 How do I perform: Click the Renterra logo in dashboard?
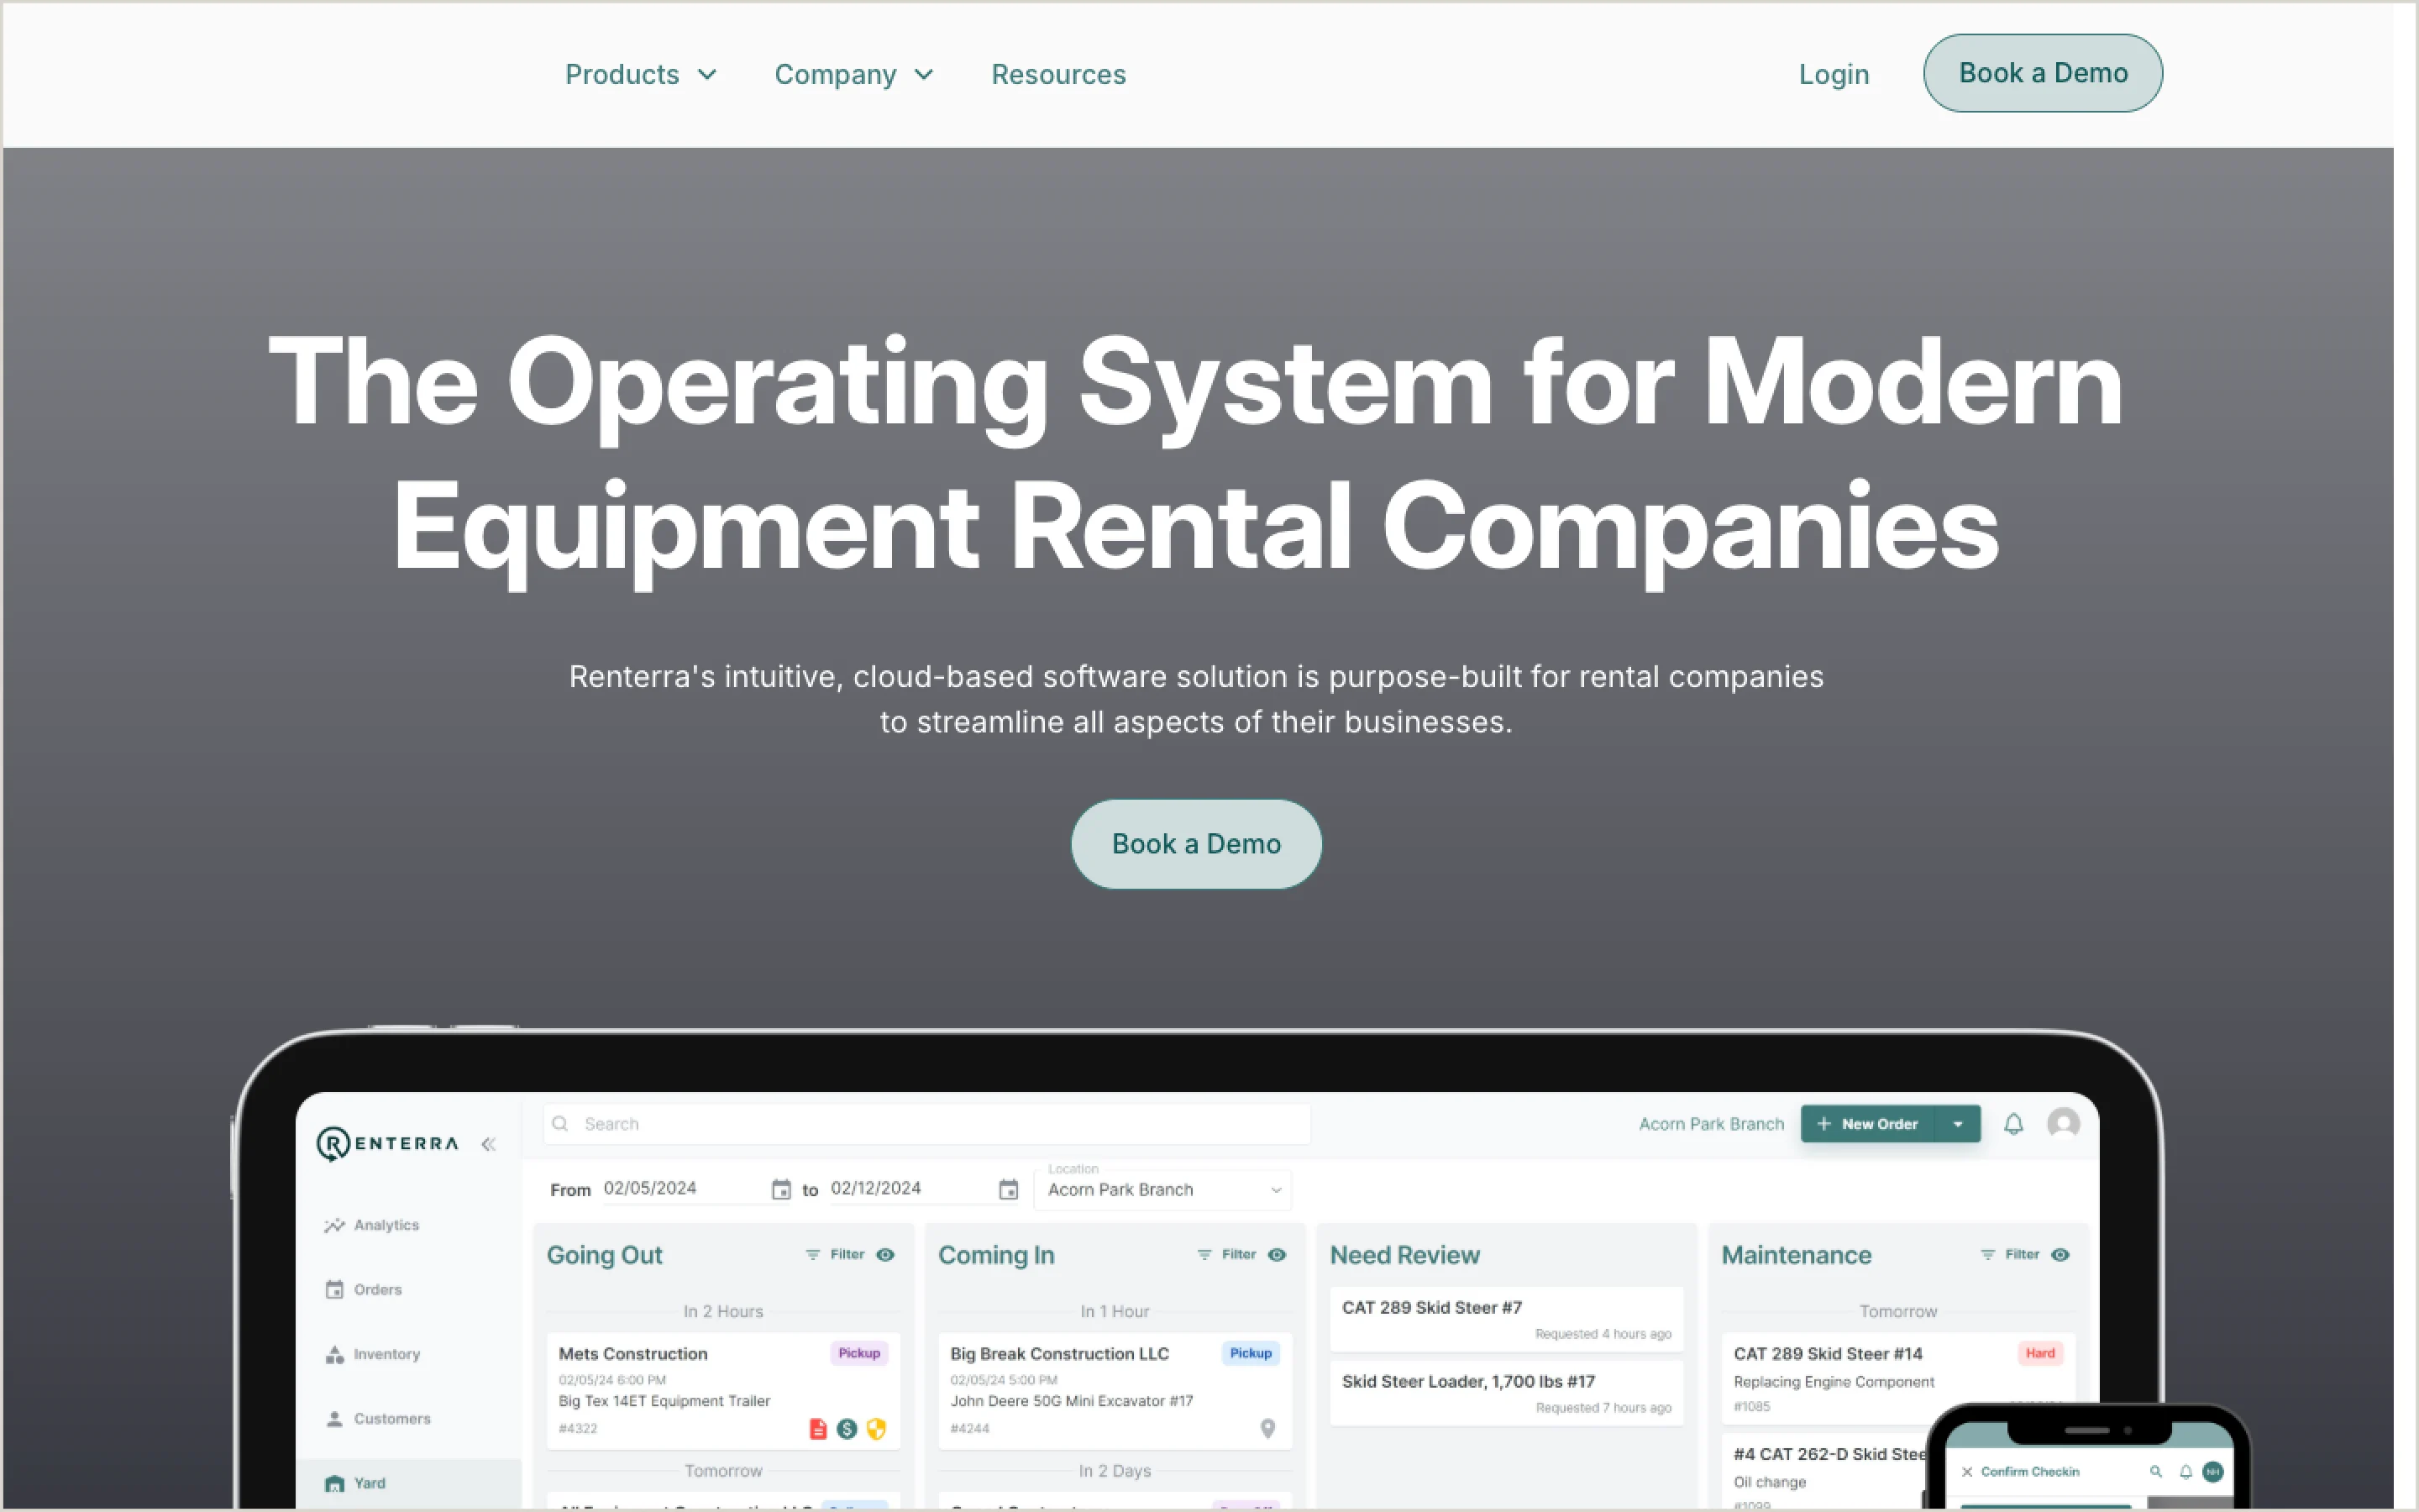[388, 1143]
